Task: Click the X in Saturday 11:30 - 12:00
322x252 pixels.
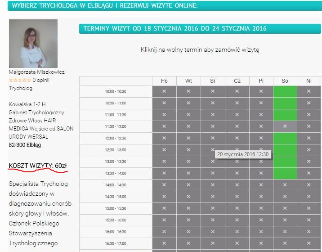Action: 285,126
